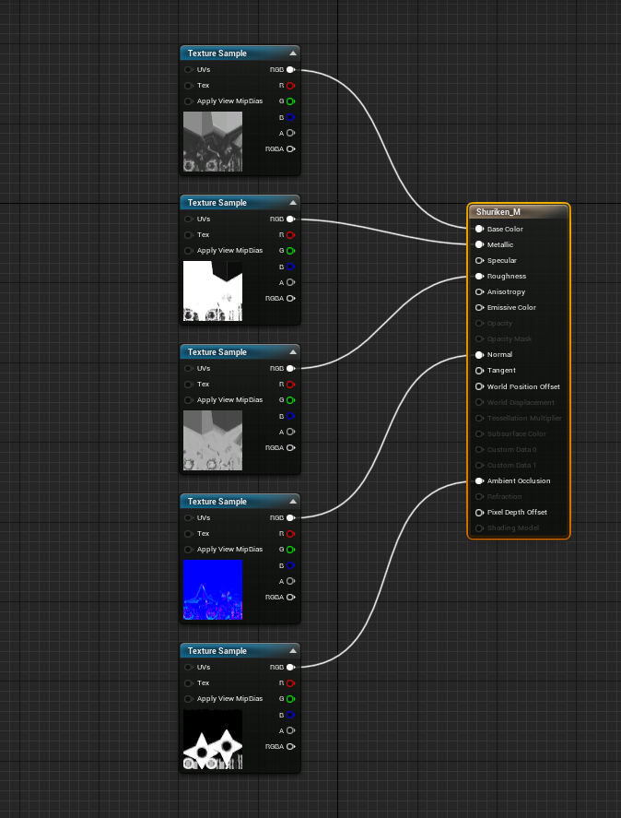The height and width of the screenshot is (818, 621).
Task: Click the World Position Offset pin
Action: click(x=479, y=386)
